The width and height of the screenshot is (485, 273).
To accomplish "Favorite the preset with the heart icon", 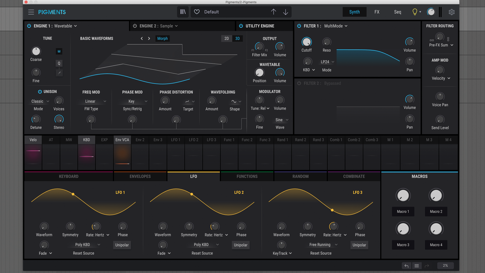I will coord(197,12).
